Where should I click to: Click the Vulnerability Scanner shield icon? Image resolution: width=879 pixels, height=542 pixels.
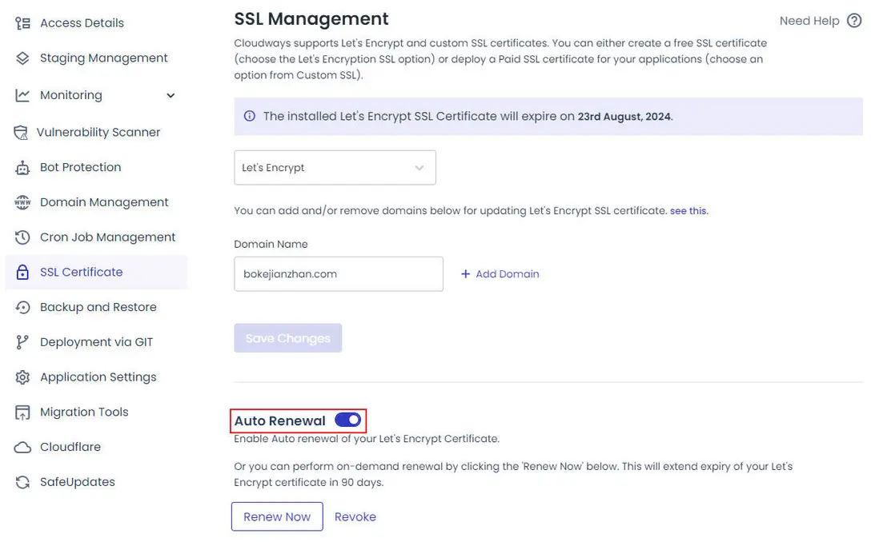(x=21, y=133)
